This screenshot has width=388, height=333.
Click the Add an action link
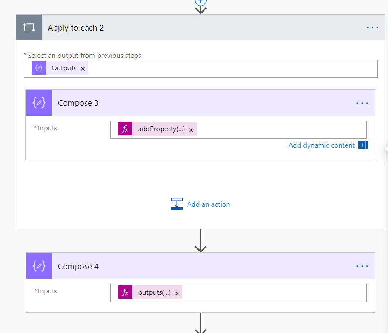coord(208,204)
